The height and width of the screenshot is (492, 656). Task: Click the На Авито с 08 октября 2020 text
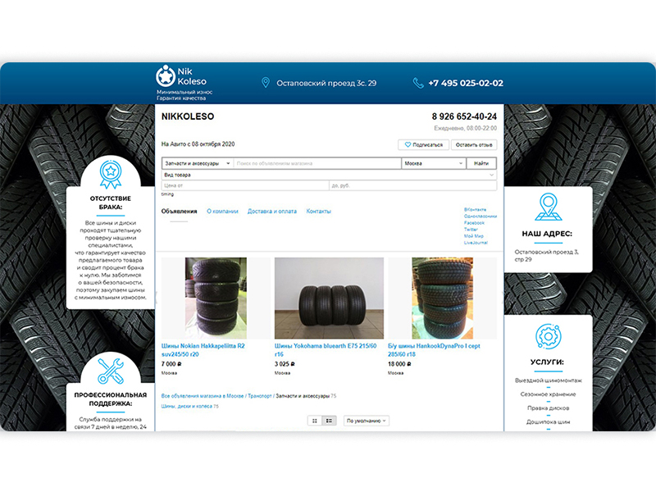click(198, 144)
